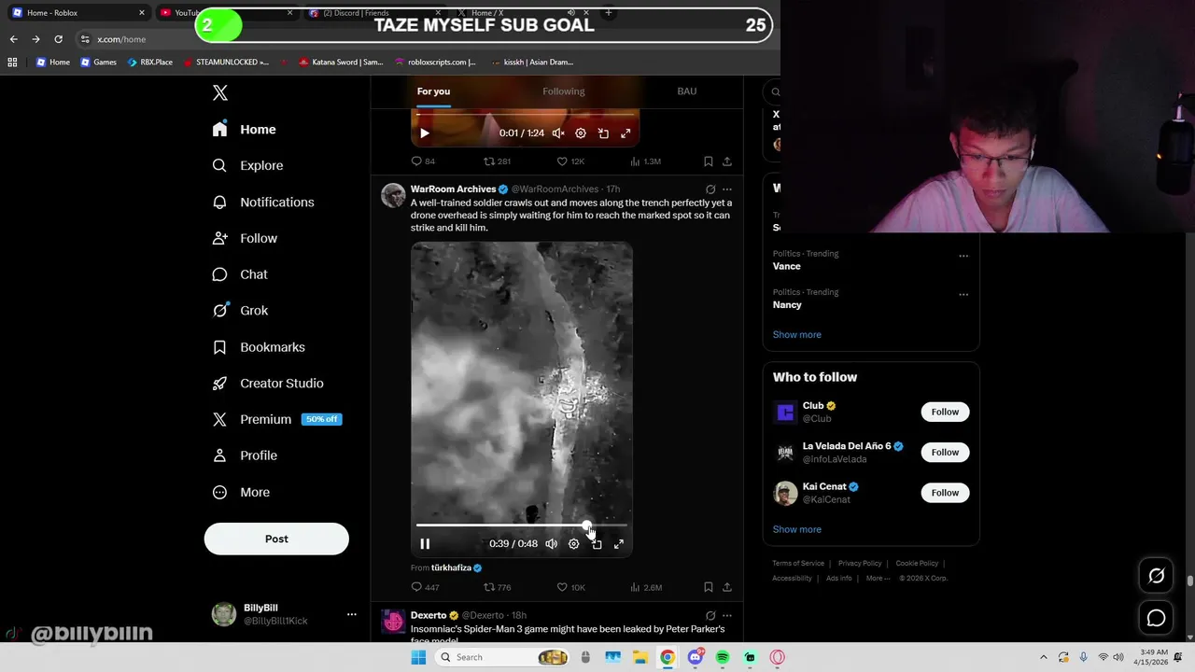Image resolution: width=1195 pixels, height=672 pixels.
Task: Fullscreen the top 1:24 video
Action: 626,133
